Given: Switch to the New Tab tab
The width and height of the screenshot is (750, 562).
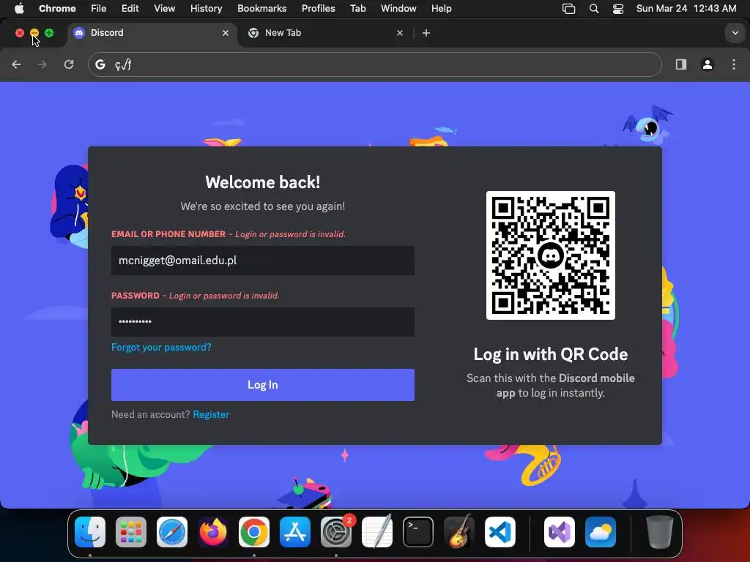Looking at the screenshot, I should [x=325, y=33].
